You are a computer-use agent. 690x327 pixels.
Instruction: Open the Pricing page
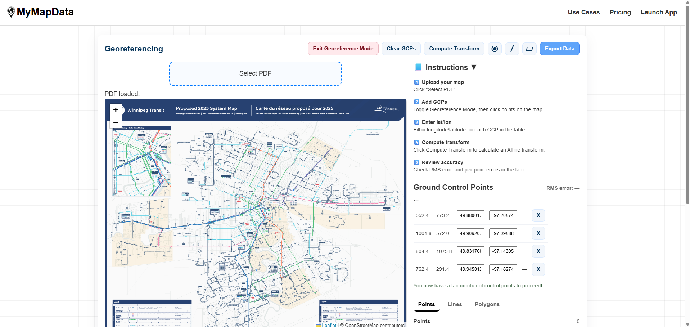620,12
